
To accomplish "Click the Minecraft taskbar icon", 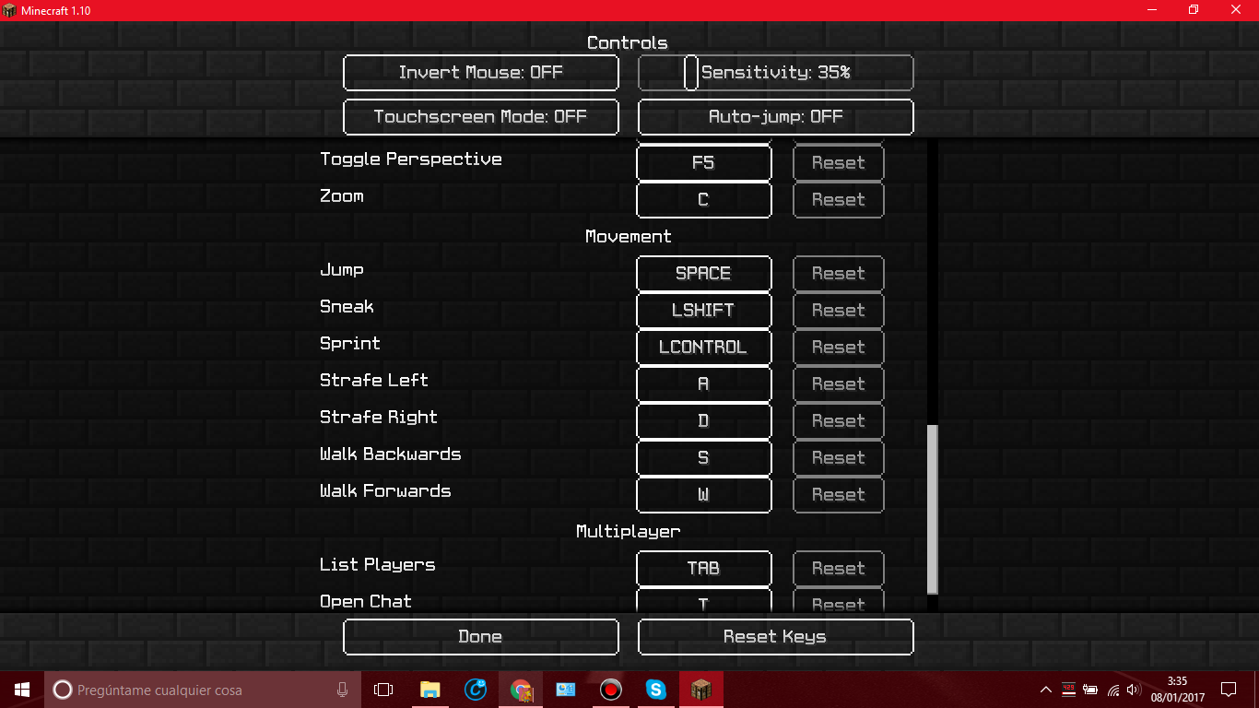I will tap(701, 690).
